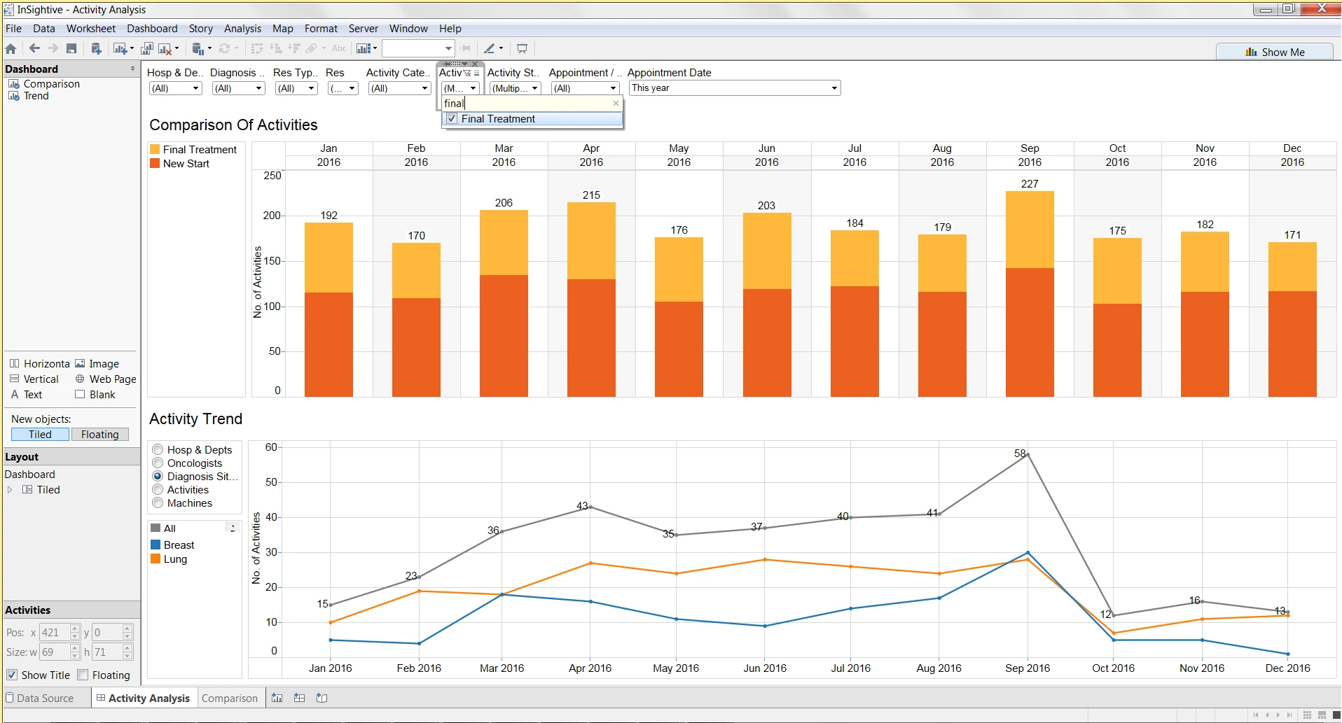Click the Show Me button
This screenshot has height=723, width=1342.
(1275, 51)
